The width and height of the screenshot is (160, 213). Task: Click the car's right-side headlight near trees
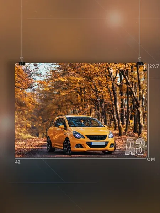coord(111,135)
